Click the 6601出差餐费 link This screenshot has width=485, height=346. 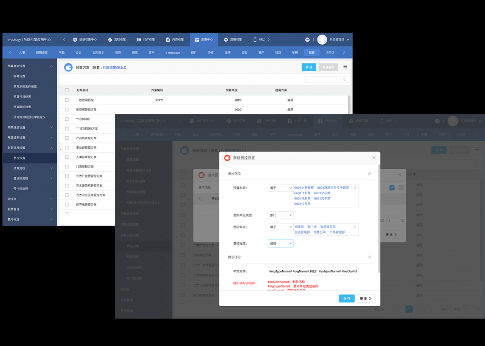coord(304,188)
